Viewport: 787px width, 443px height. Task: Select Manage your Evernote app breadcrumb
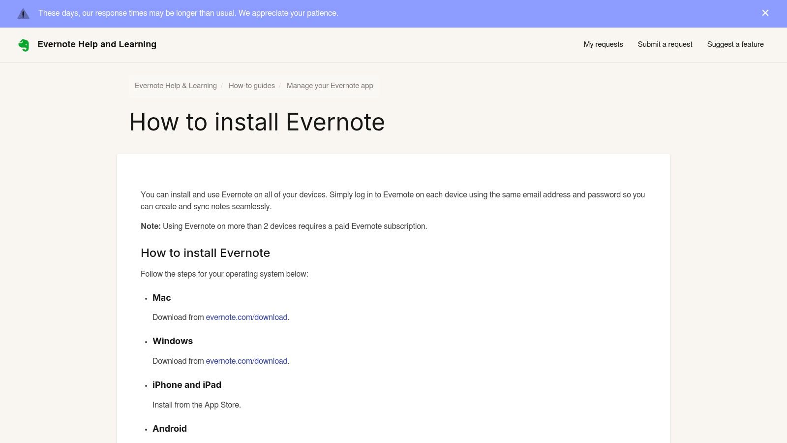pos(330,86)
